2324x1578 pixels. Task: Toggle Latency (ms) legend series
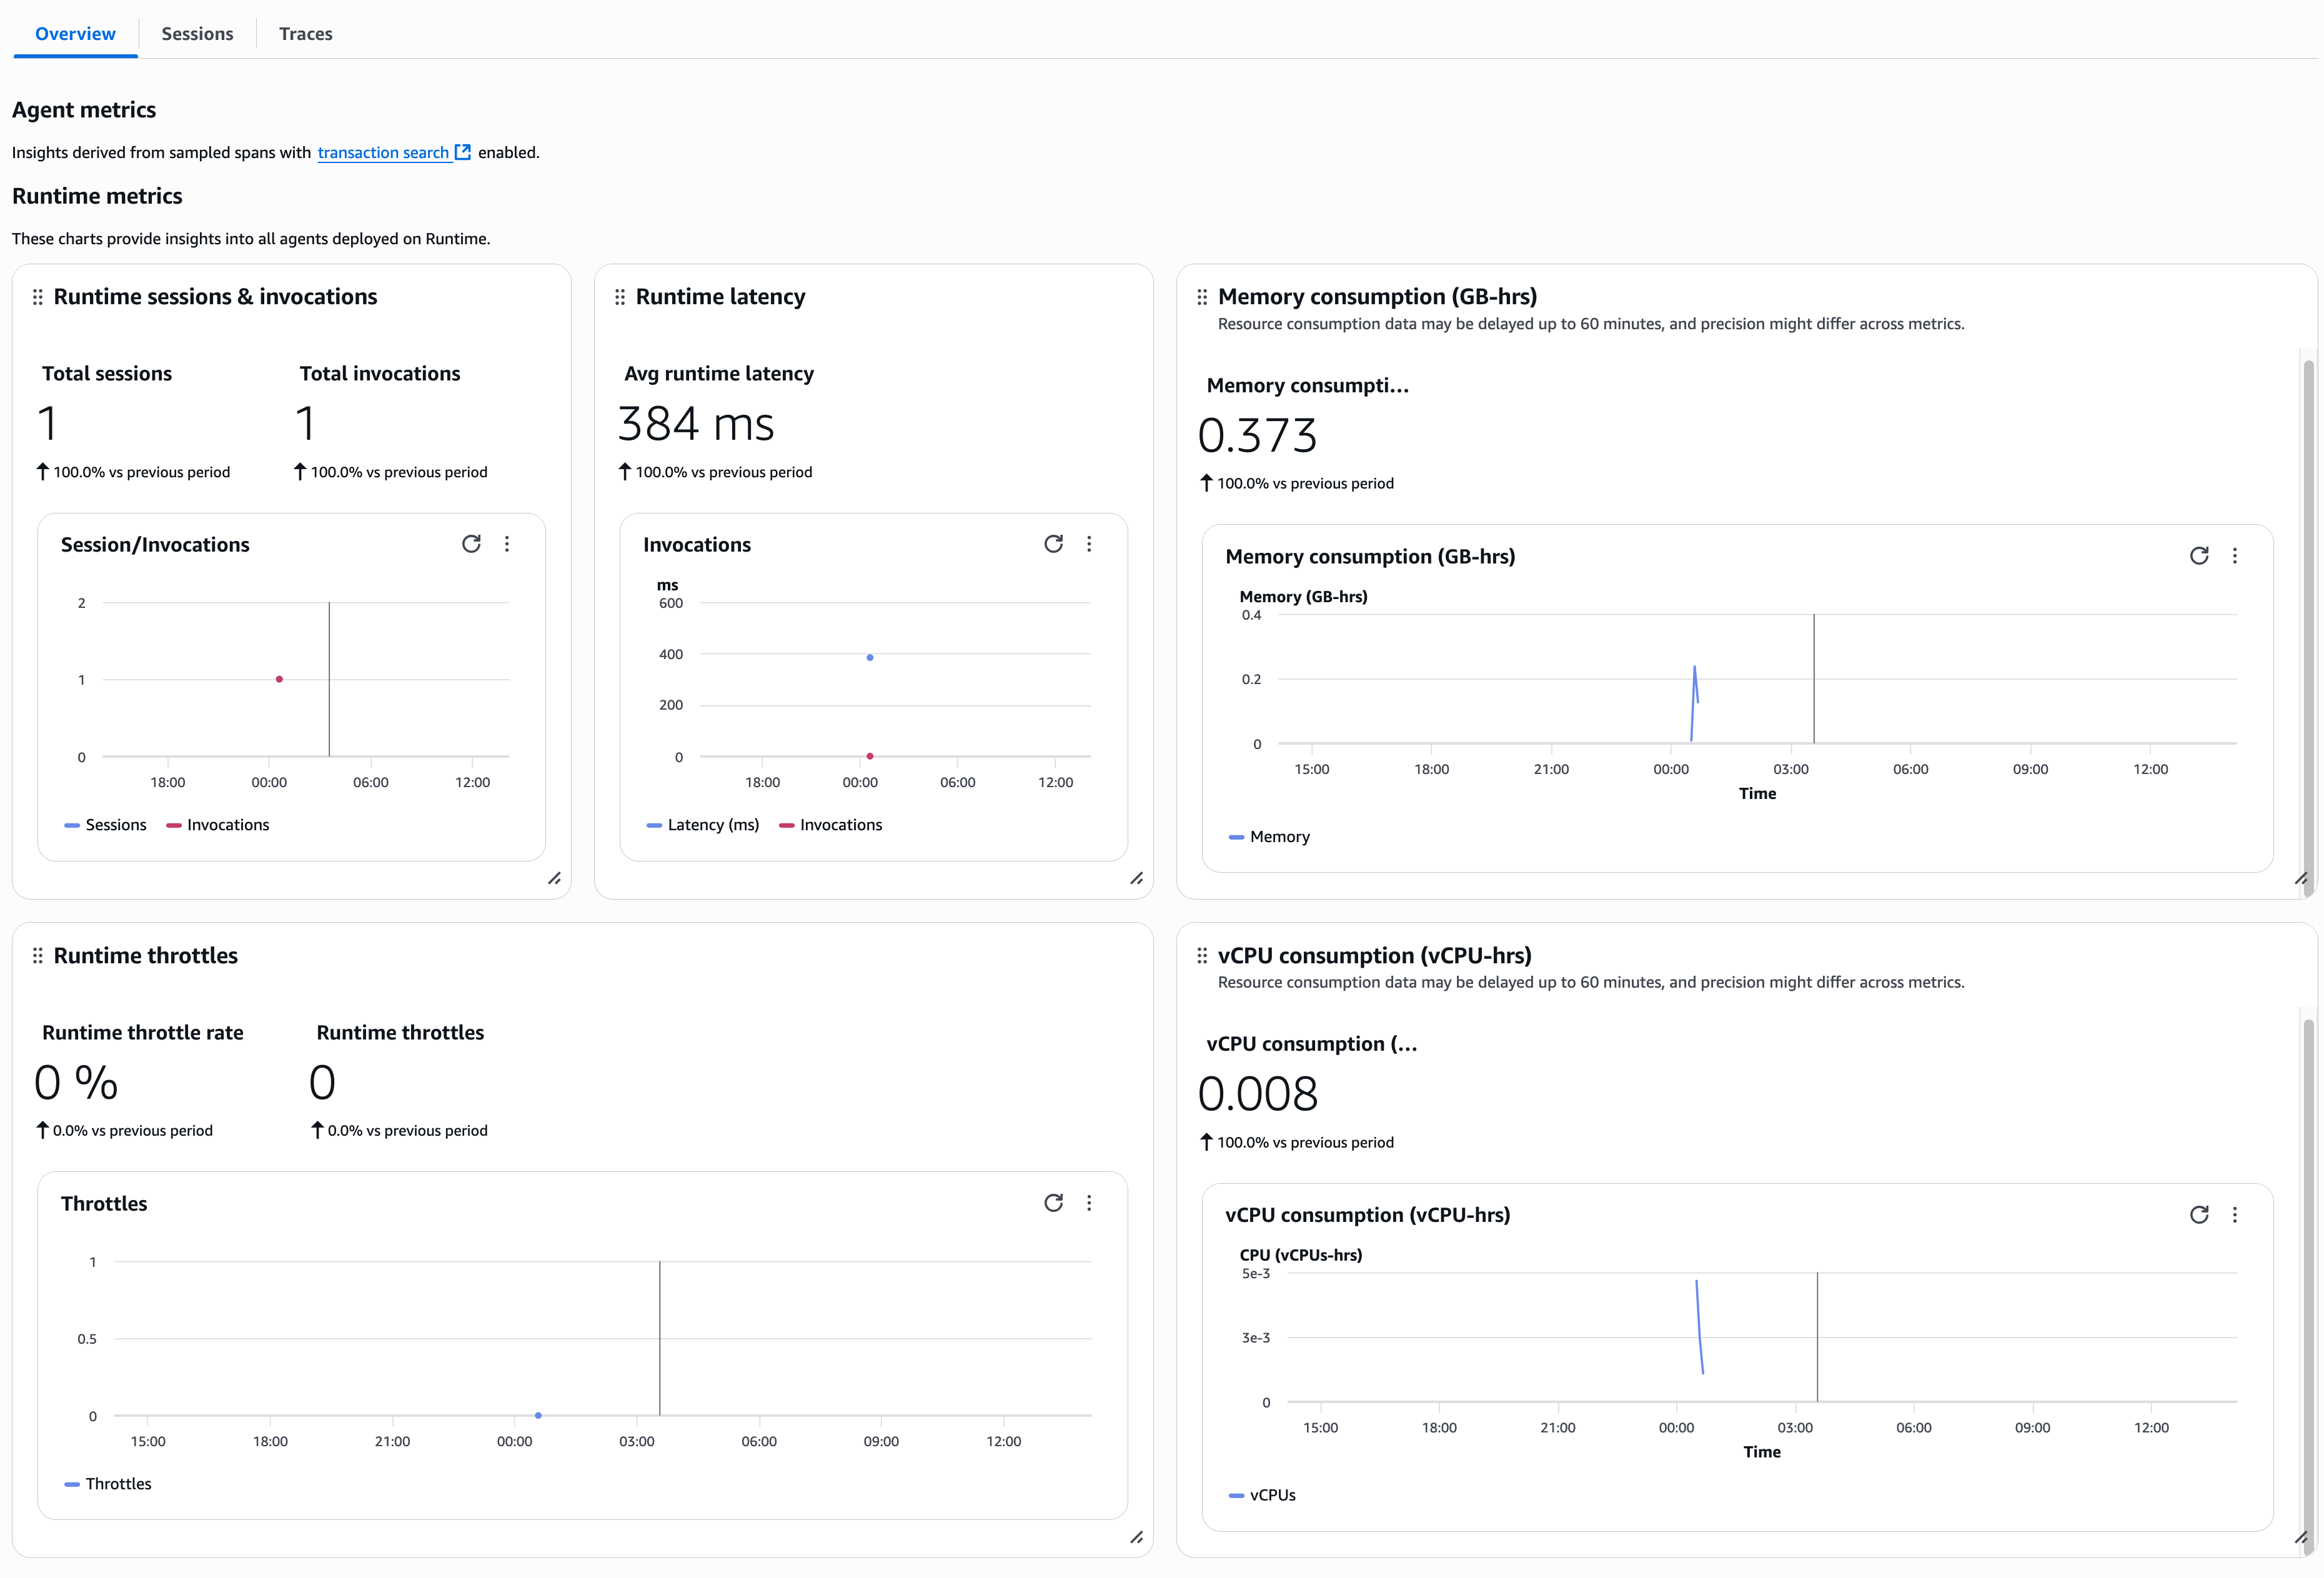703,825
